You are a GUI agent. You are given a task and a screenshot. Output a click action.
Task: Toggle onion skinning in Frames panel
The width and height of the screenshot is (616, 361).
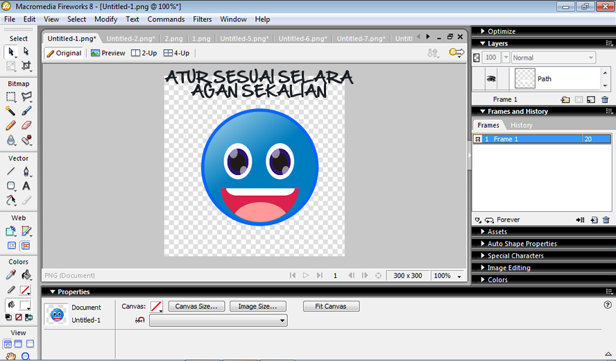pyautogui.click(x=478, y=220)
